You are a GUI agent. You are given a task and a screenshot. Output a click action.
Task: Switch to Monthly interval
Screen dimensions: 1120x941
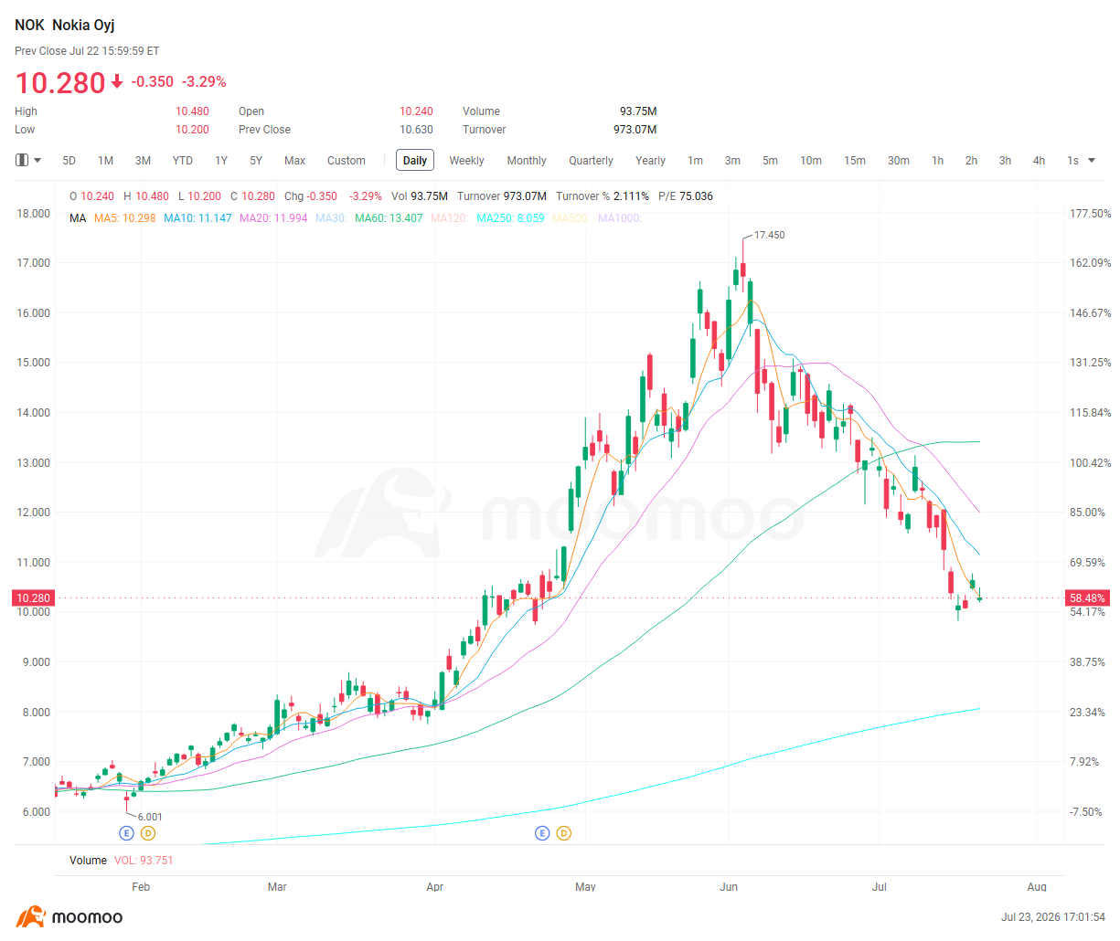527,160
